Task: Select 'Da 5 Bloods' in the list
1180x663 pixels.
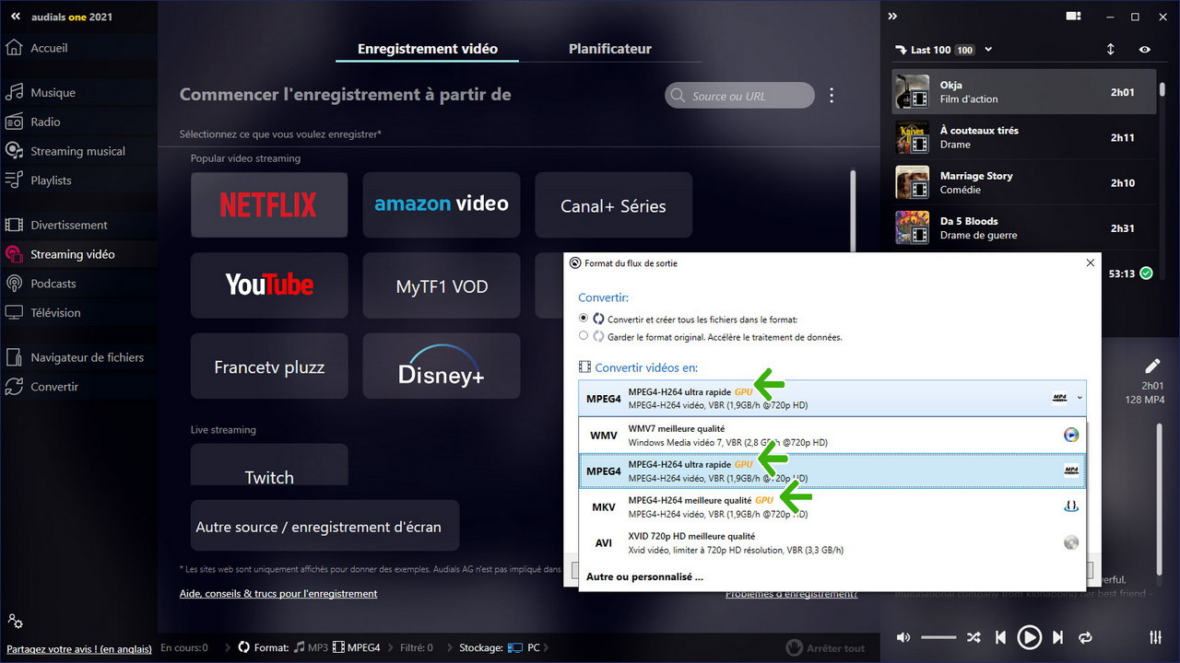Action: click(x=1023, y=227)
